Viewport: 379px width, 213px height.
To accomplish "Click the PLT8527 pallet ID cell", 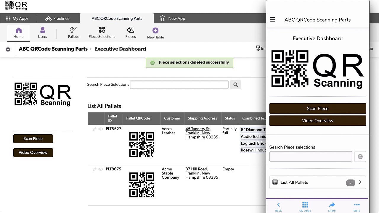I will (x=113, y=129).
